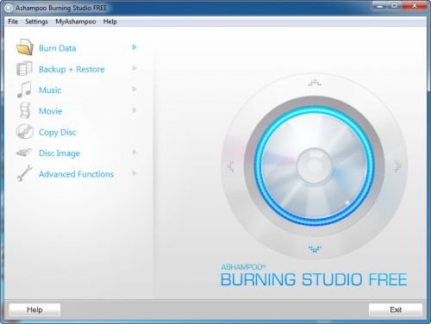Click the Help button at bottom left
Image resolution: width=431 pixels, height=324 pixels.
coord(34,309)
